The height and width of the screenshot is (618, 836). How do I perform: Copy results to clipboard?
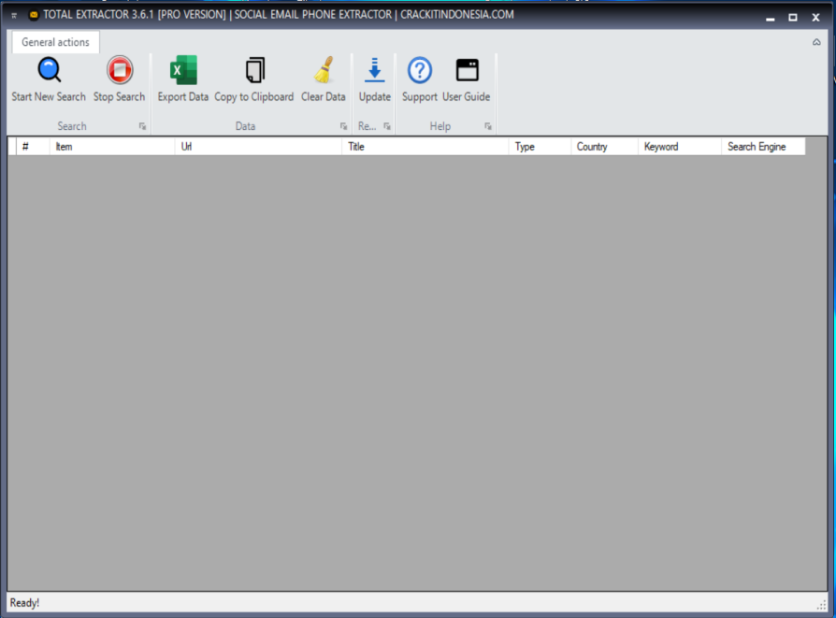(x=253, y=80)
